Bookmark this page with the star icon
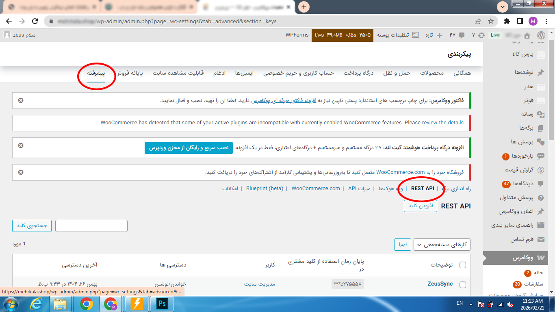Image resolution: width=555 pixels, height=312 pixels. tap(491, 21)
